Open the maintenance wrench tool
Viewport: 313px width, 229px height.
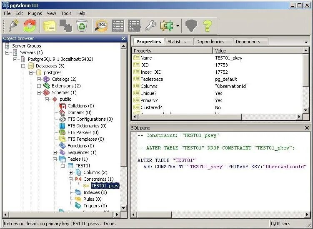150,26
